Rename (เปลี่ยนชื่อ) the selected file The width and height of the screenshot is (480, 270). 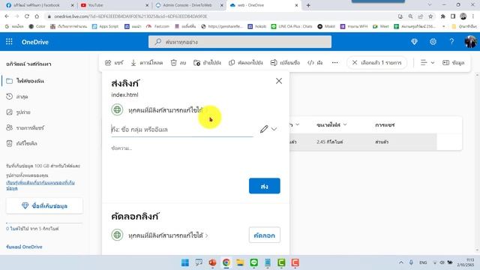pos(285,63)
